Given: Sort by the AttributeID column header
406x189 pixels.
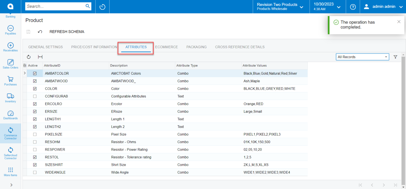Looking at the screenshot, I should pos(76,66).
